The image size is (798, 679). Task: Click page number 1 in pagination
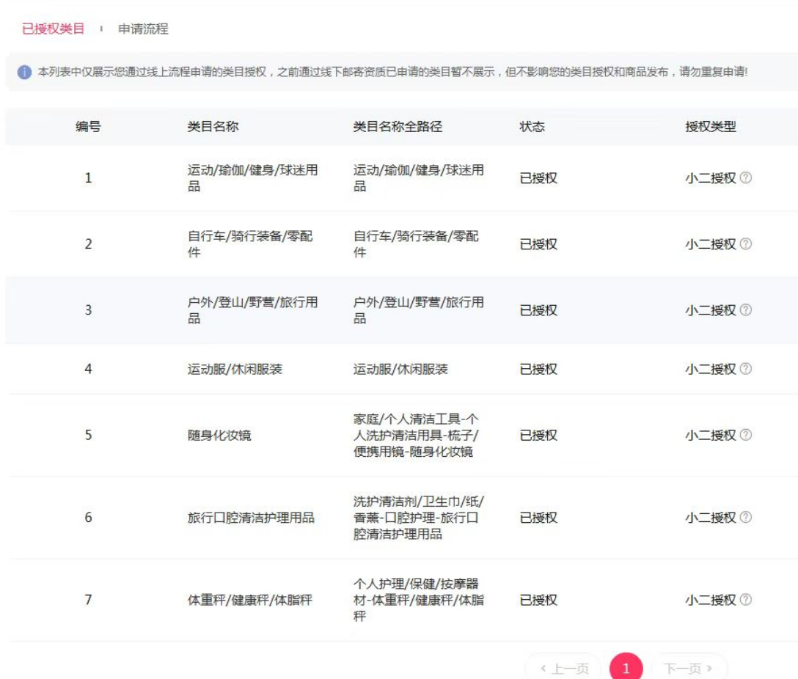coord(626,668)
